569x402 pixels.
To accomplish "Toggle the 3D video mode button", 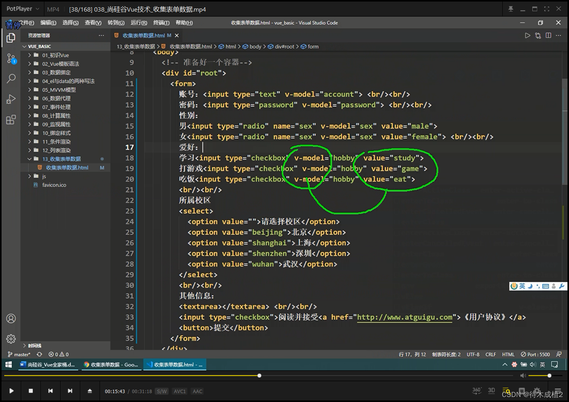I will [491, 390].
